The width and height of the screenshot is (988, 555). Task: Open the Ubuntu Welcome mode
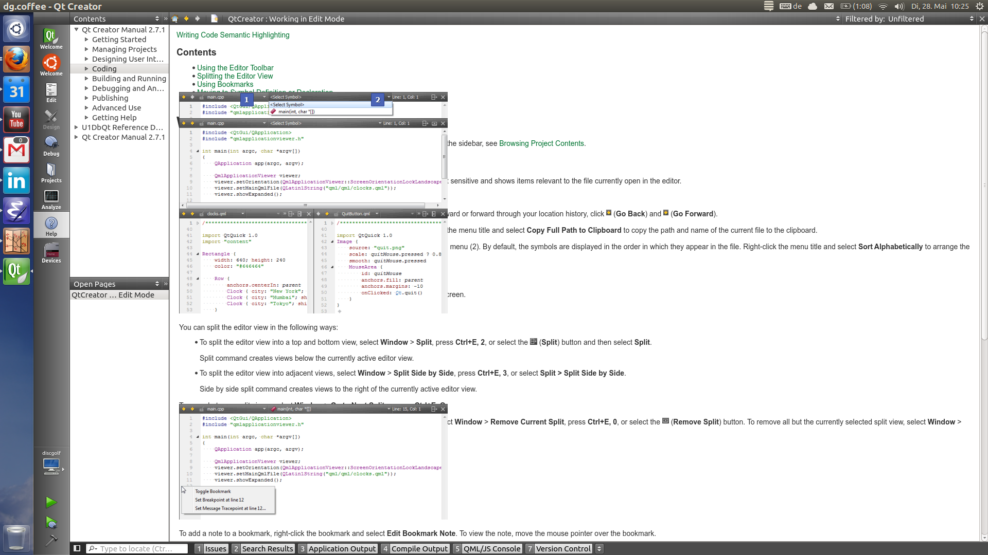pos(51,65)
